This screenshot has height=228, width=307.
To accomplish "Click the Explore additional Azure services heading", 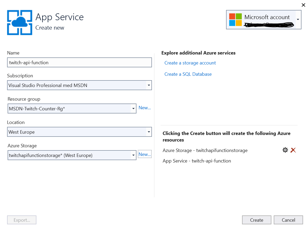I will [x=198, y=53].
